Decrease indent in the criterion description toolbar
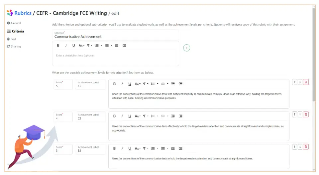The height and width of the screenshot is (175, 319). [117, 45]
